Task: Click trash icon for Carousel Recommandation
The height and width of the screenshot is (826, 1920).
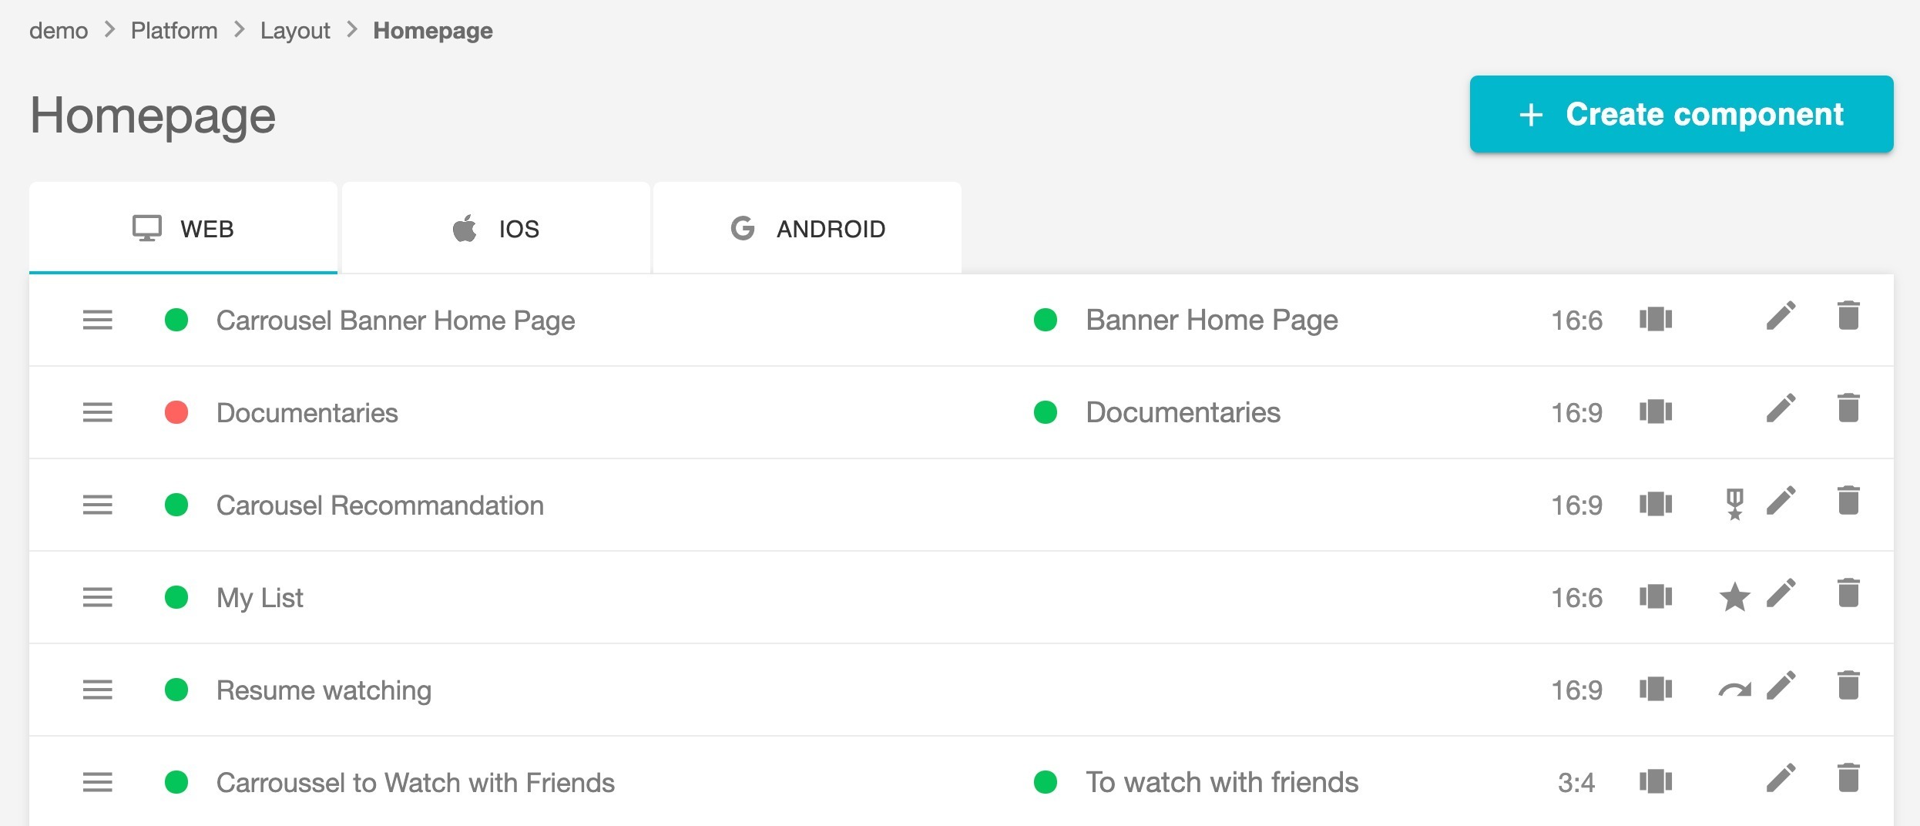Action: tap(1848, 500)
